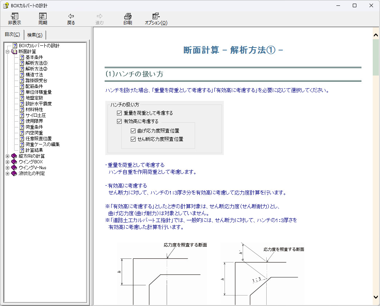Click the scroll-up arrow of the content pane
The image size is (380, 306).
376,35
